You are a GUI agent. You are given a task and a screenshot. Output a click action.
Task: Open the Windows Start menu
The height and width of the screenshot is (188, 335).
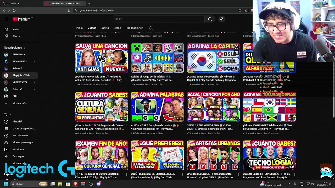[5, 184]
